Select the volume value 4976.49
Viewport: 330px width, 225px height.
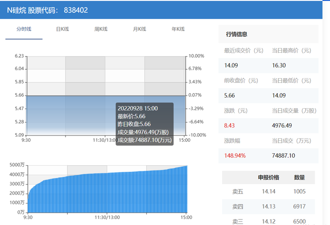coord(282,125)
